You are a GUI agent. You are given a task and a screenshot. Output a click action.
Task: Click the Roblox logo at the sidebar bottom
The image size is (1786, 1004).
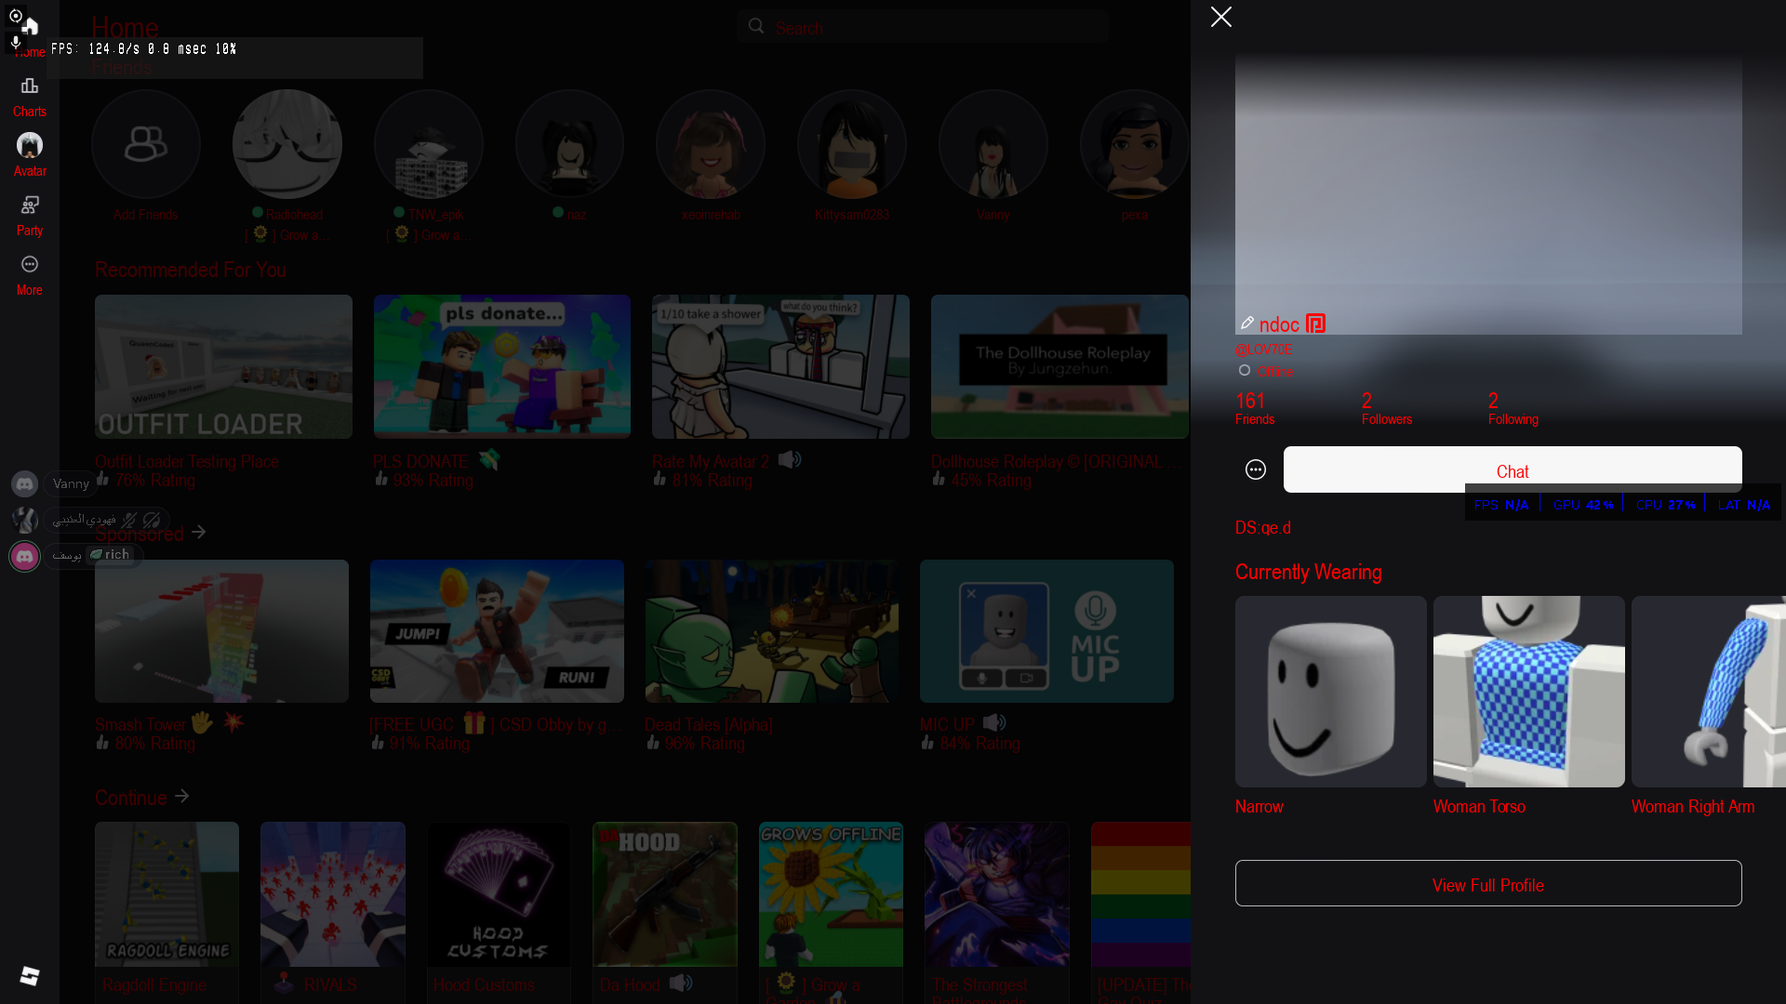(x=30, y=975)
